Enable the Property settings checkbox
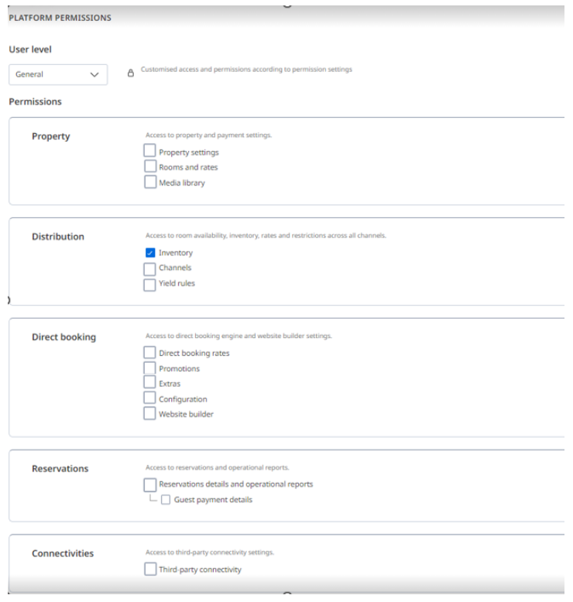 [x=151, y=152]
